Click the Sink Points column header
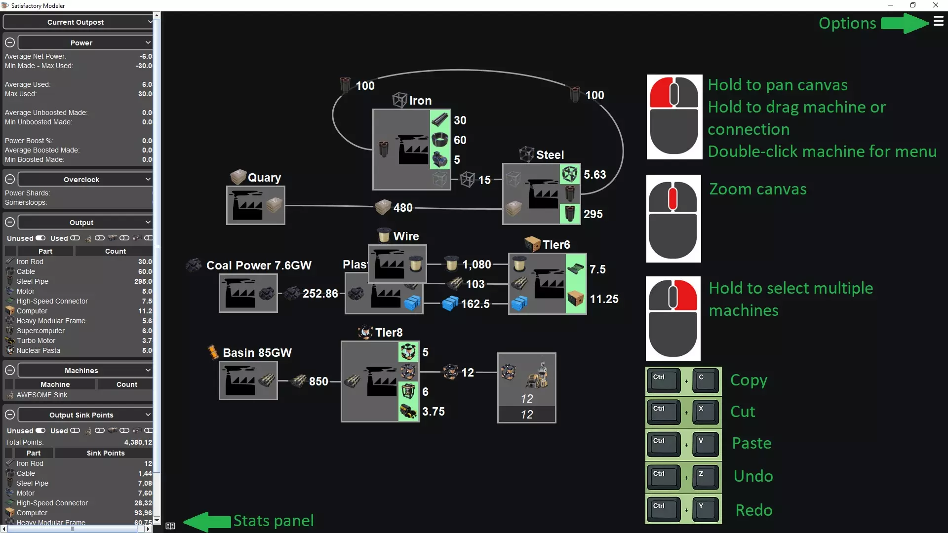The height and width of the screenshot is (533, 948). pyautogui.click(x=105, y=453)
